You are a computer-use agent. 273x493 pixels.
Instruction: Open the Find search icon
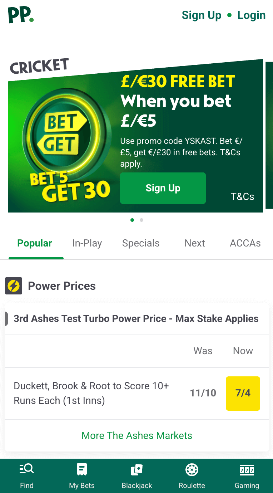pyautogui.click(x=27, y=469)
